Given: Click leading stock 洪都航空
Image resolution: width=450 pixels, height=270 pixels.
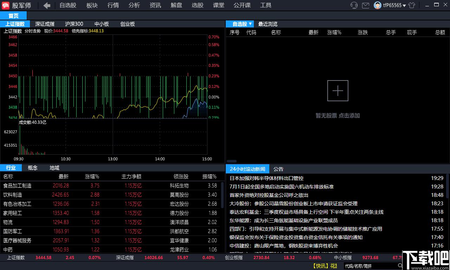Looking at the screenshot, I should point(179,231).
